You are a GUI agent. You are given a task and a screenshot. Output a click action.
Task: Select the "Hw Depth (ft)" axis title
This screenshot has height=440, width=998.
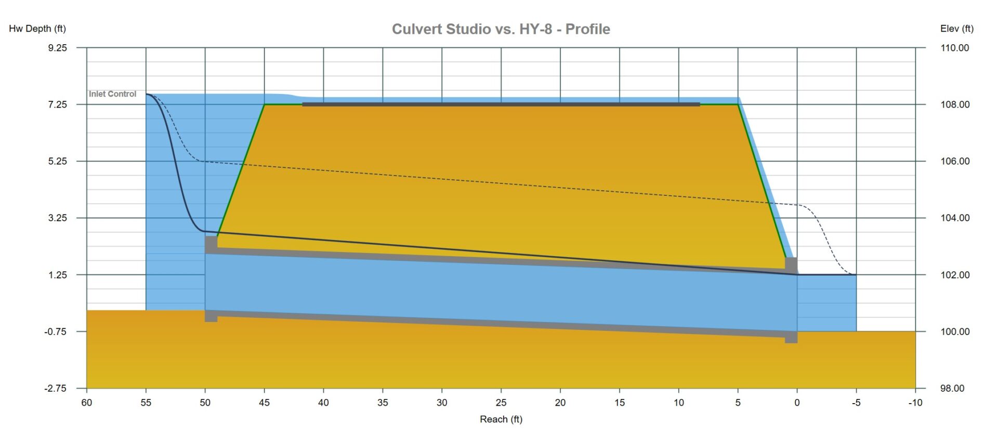coord(37,29)
